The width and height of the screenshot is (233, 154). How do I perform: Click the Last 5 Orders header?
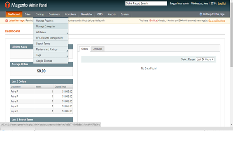(x=41, y=81)
